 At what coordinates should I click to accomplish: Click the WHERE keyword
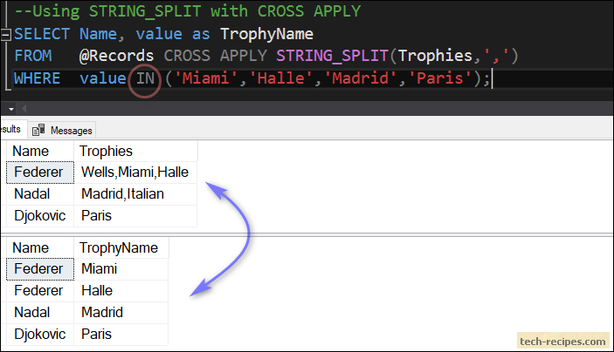(38, 78)
